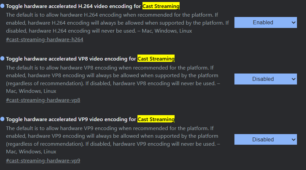Click the VP9 flag description paragraph

(113, 140)
